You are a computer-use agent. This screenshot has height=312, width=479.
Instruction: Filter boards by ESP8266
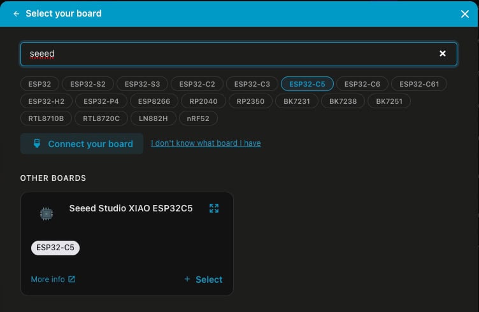[154, 101]
